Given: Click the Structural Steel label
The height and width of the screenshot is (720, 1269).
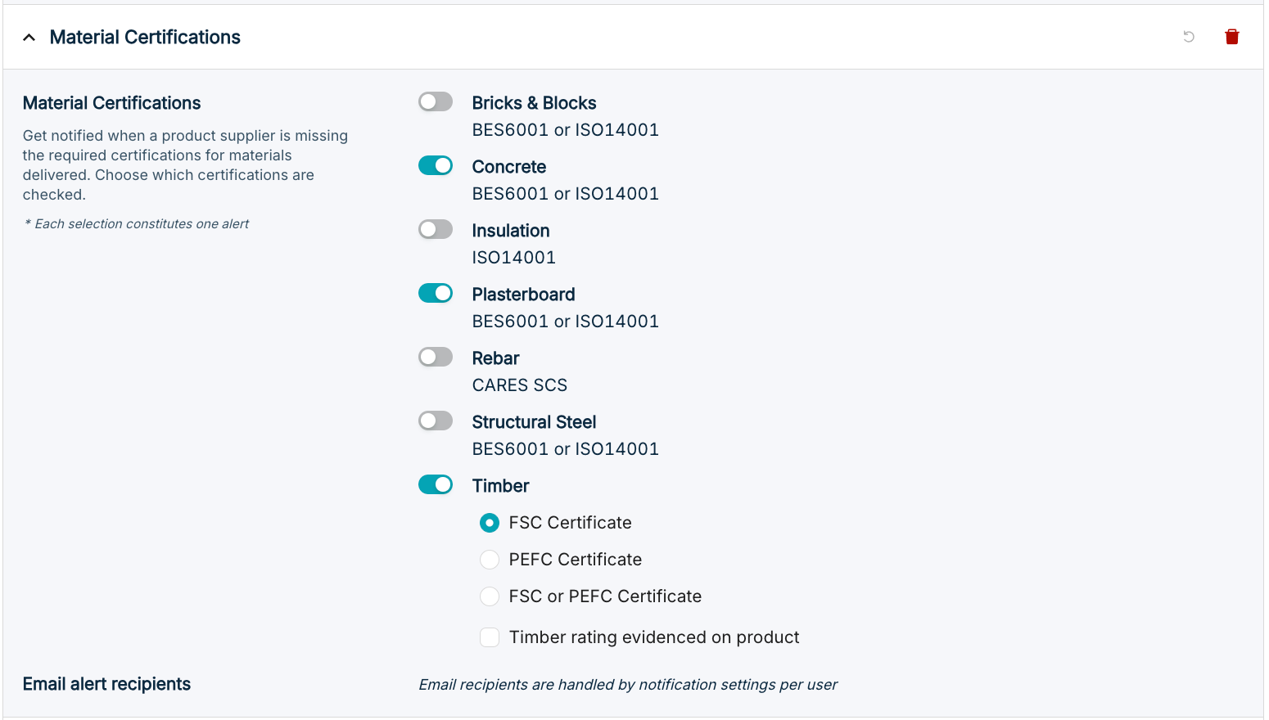Looking at the screenshot, I should (x=535, y=422).
